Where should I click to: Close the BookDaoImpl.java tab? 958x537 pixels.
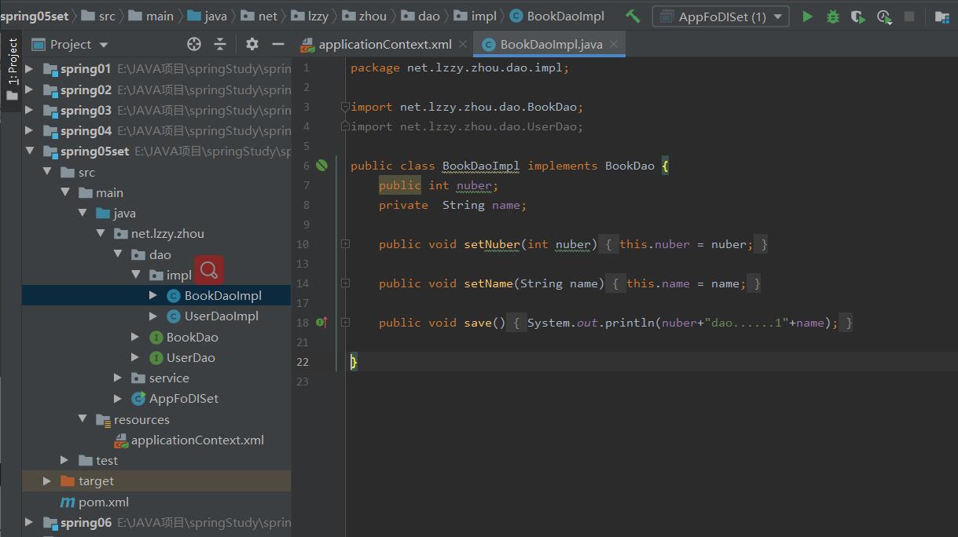coord(614,45)
